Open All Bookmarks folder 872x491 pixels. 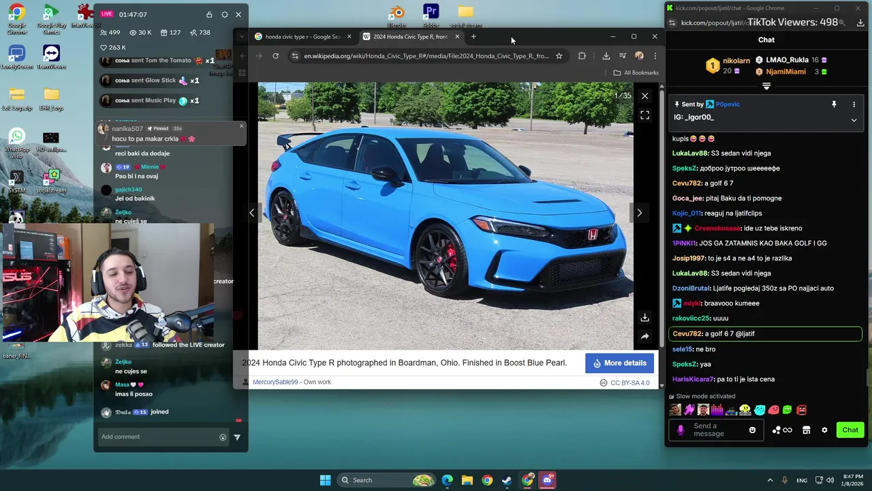click(636, 73)
